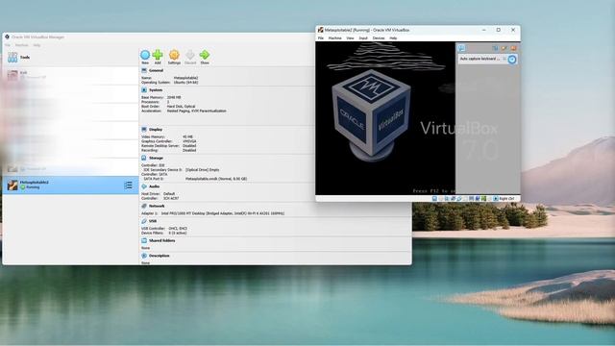Open File menu in VirtualBox Manager

[8, 45]
